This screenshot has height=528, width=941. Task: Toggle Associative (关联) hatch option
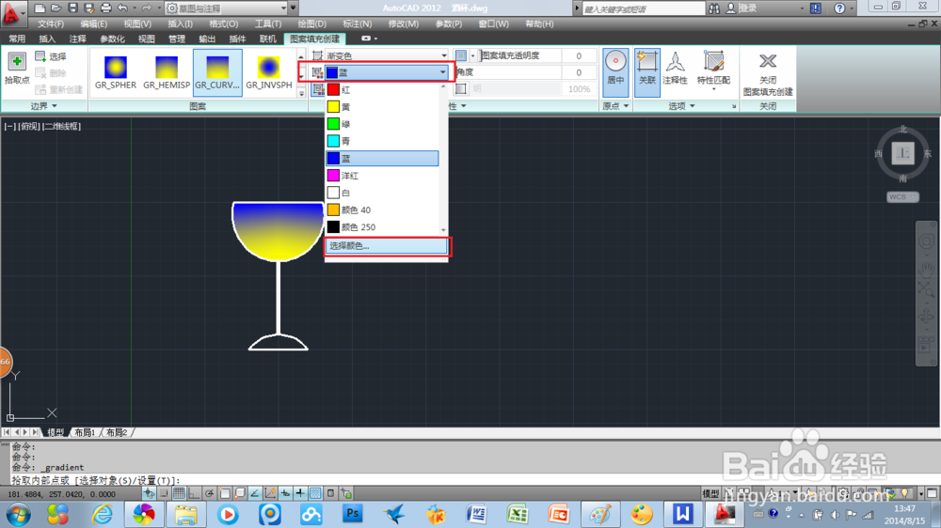[647, 72]
